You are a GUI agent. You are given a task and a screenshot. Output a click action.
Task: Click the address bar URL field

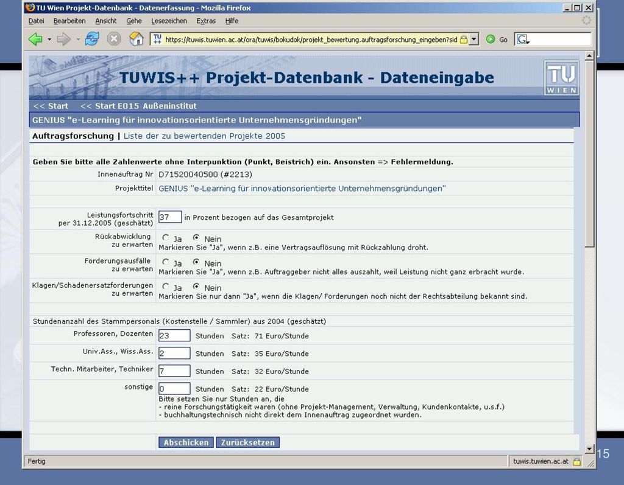[x=311, y=40]
